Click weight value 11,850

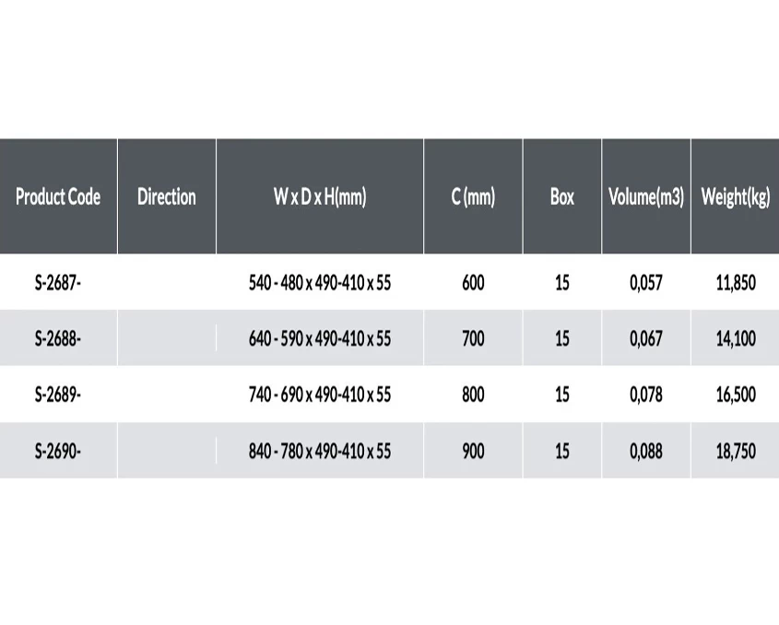coord(735,283)
